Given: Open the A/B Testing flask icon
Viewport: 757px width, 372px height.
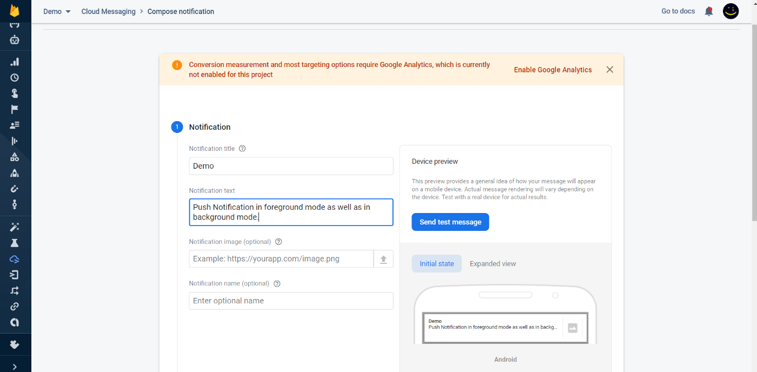Looking at the screenshot, I should [x=15, y=243].
